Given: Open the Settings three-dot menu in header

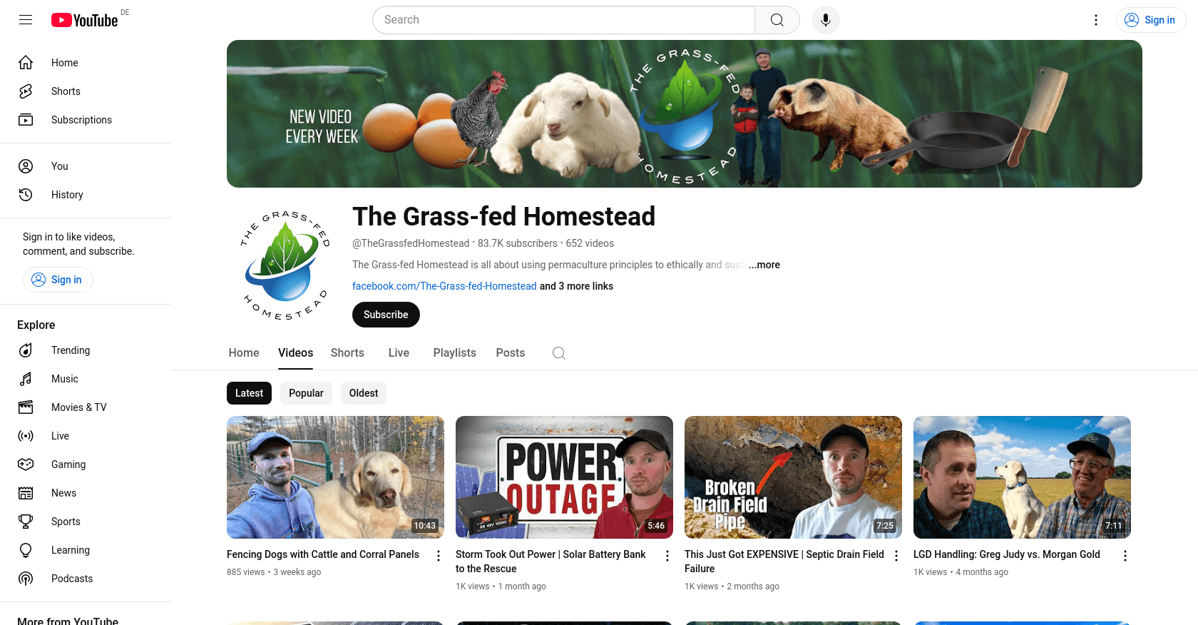Looking at the screenshot, I should 1096,20.
